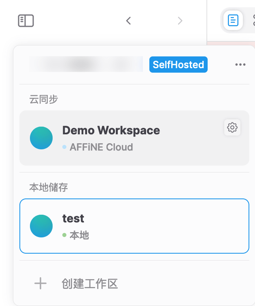
Task: Go back with the left arrow
Action: [128, 21]
